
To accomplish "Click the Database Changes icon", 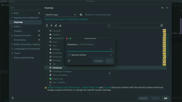I will pos(50,71).
